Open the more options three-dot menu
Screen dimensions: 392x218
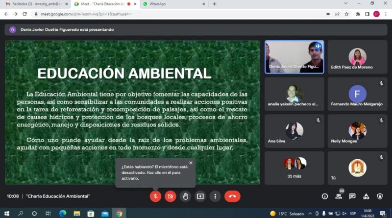[215, 196]
